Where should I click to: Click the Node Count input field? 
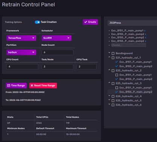pyautogui.click(x=57, y=52)
